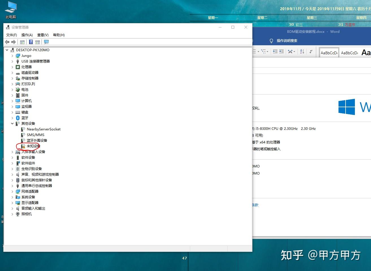Screen dimensions: 371x271
Task: Open the 操作(A) menu
Action: pos(27,35)
